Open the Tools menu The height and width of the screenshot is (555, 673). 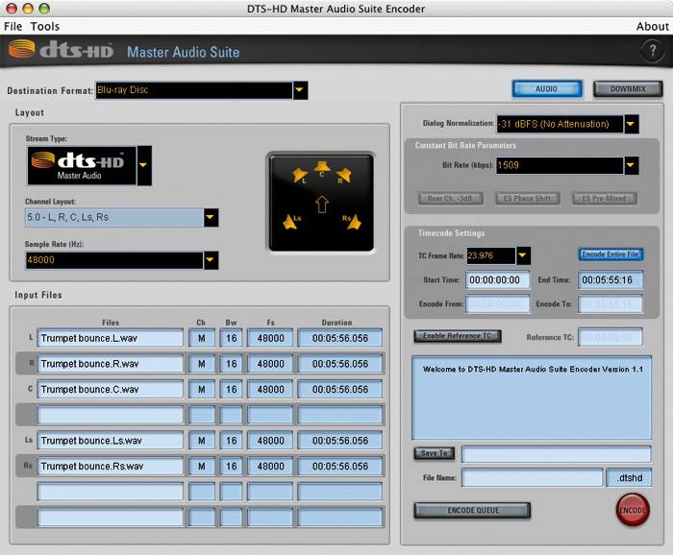click(x=45, y=27)
